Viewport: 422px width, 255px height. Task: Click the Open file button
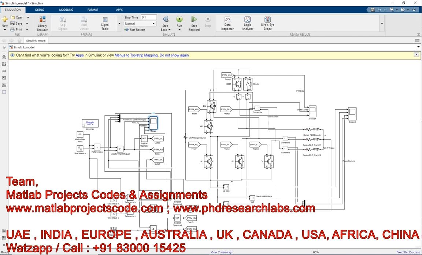click(17, 17)
